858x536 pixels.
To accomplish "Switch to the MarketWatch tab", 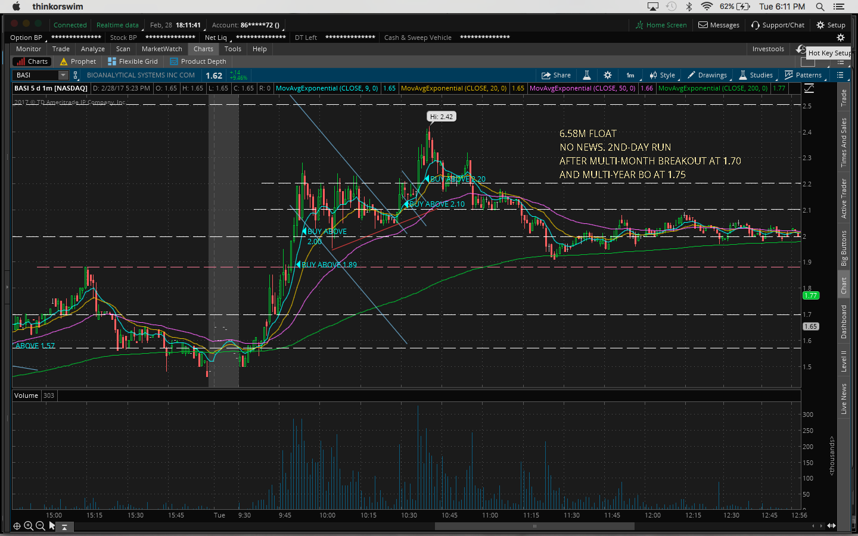I will [161, 49].
